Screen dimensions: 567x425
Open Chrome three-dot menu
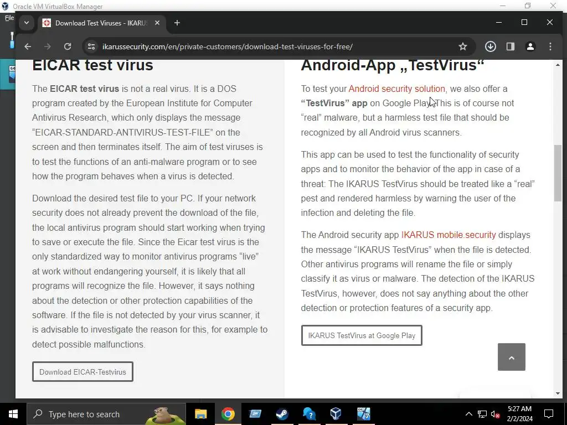[550, 46]
